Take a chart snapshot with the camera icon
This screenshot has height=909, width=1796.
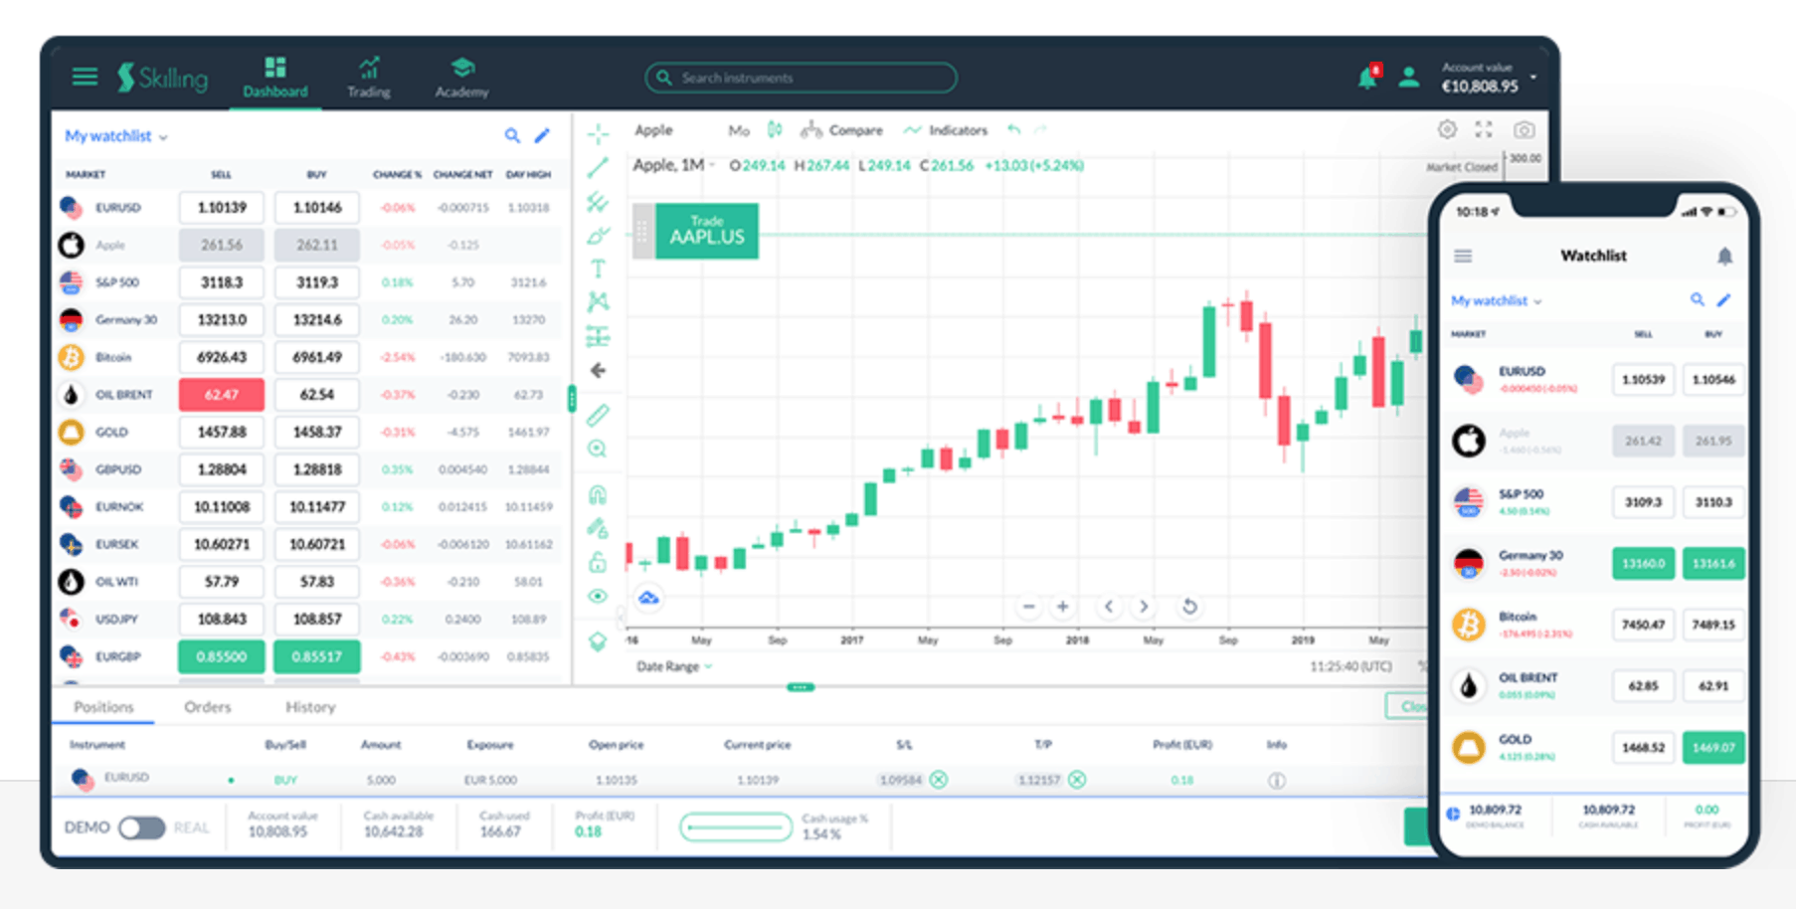[x=1524, y=129]
